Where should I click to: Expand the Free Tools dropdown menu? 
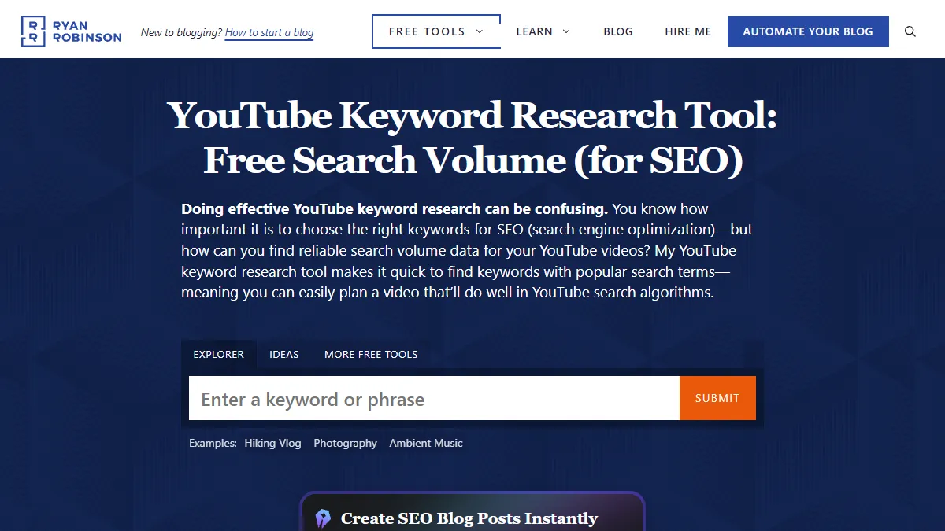click(436, 31)
